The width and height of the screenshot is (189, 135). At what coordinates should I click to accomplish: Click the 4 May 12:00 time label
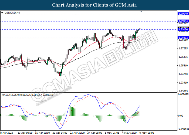click(x=129, y=133)
